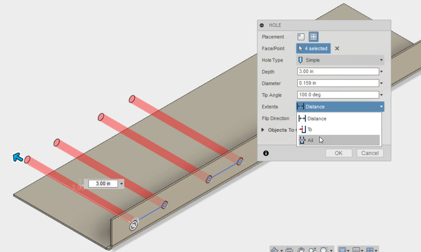Viewport: 421px width, 252px height.
Task: Click the Grid and Snaps icon
Action: [x=357, y=250]
